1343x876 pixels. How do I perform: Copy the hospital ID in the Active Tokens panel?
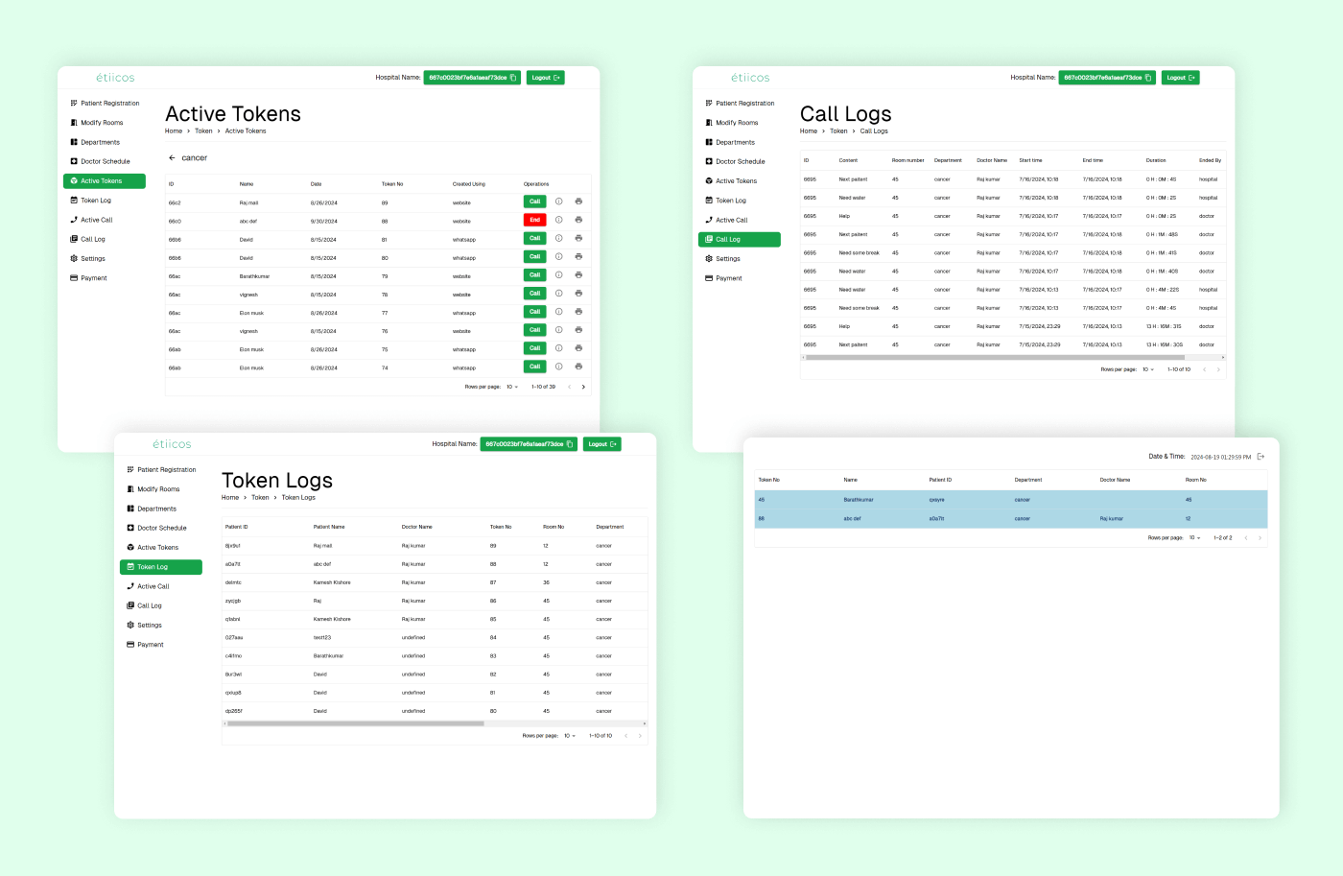(513, 78)
